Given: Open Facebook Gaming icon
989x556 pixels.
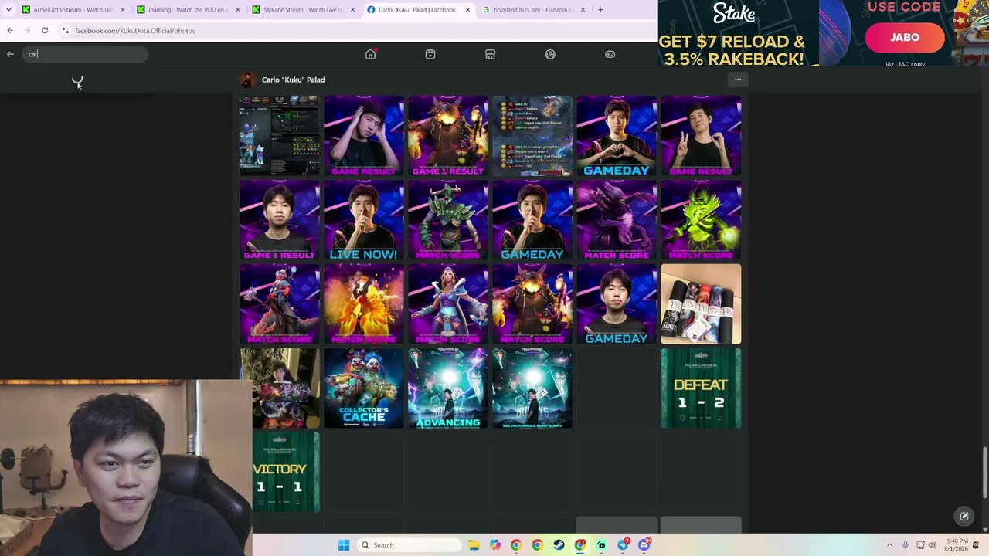Looking at the screenshot, I should pos(610,54).
